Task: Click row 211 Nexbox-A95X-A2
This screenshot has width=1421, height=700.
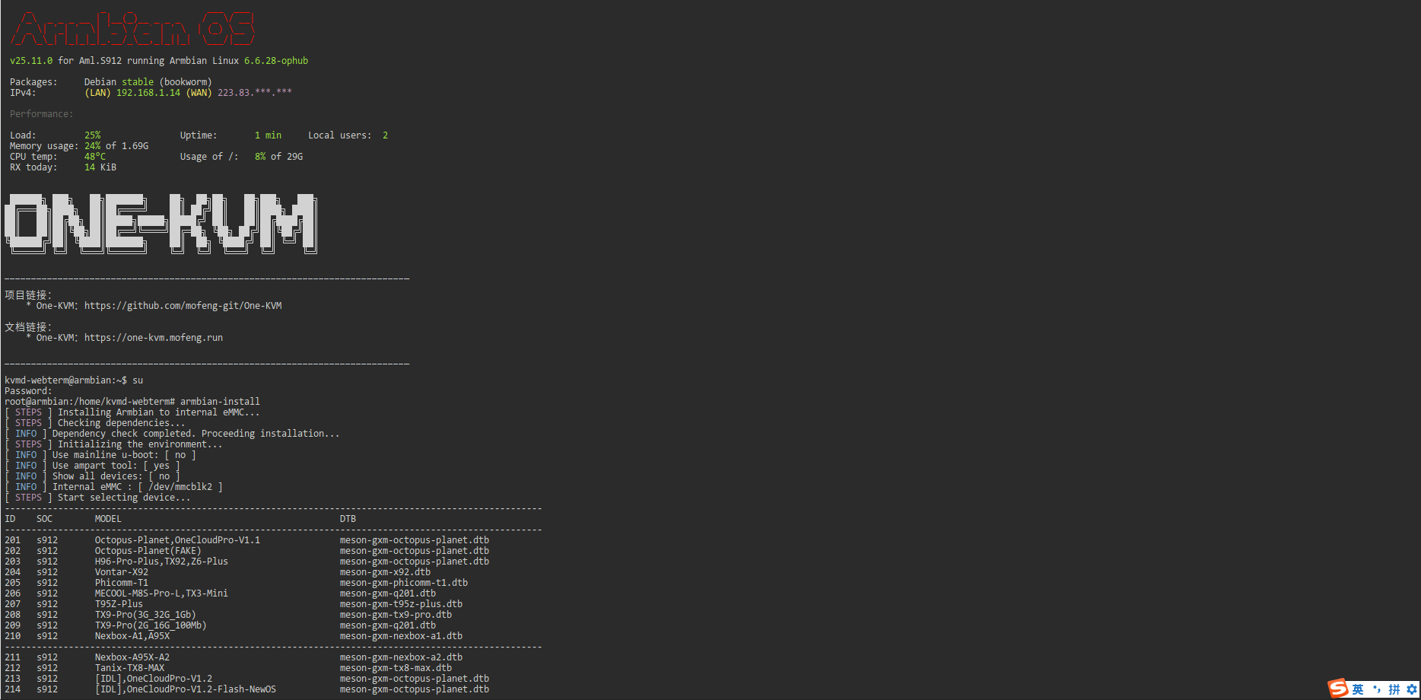Action: [234, 657]
